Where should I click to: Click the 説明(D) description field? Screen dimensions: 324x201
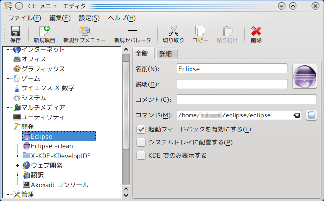(232, 84)
